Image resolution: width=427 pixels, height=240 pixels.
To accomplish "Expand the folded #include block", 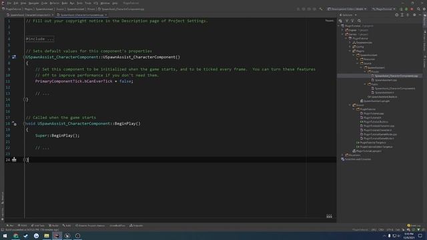I will tap(40, 39).
